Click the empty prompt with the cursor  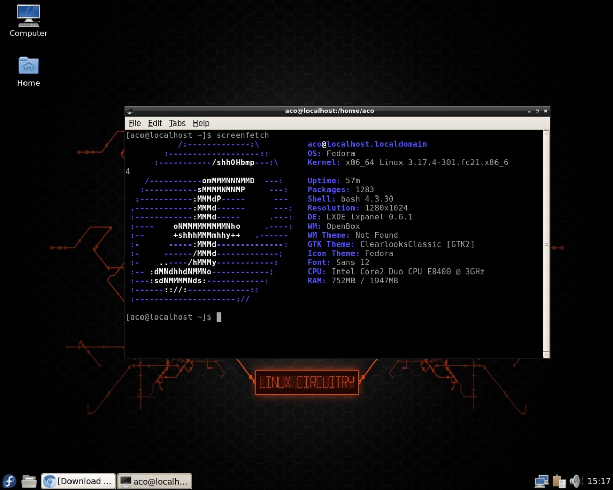click(x=173, y=317)
